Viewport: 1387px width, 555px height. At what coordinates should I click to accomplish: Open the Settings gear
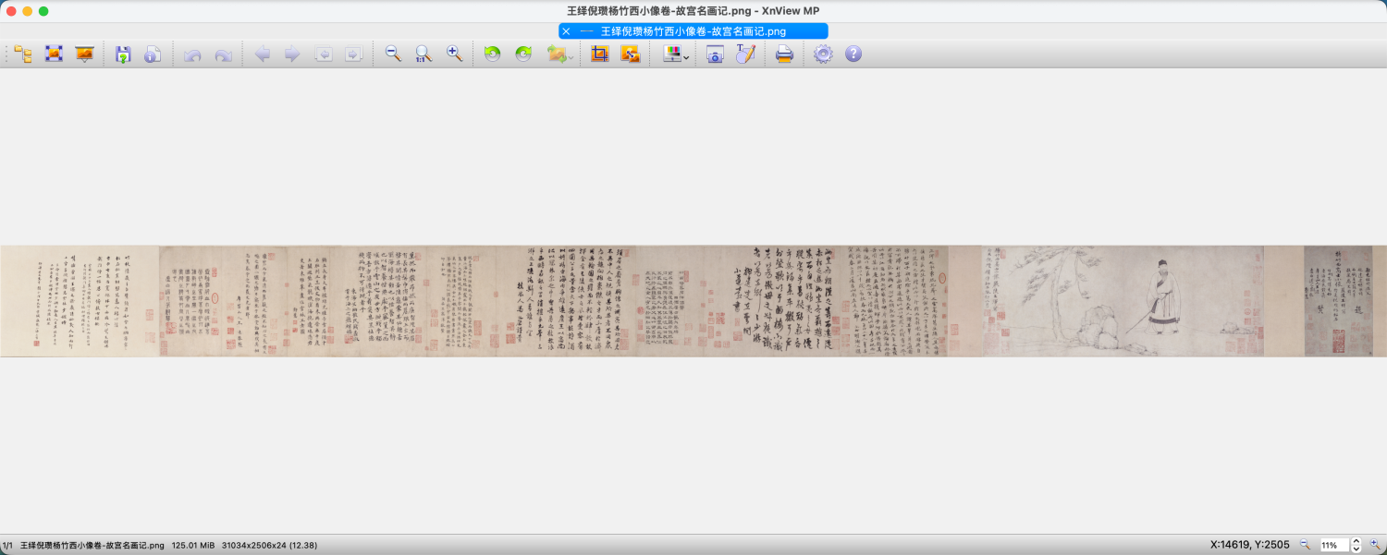pyautogui.click(x=823, y=54)
